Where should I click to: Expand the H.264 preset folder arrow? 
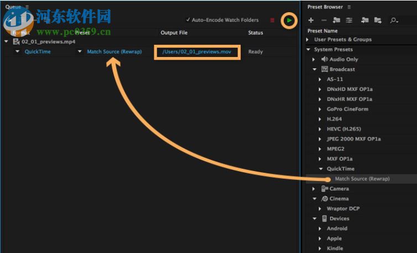pos(320,119)
